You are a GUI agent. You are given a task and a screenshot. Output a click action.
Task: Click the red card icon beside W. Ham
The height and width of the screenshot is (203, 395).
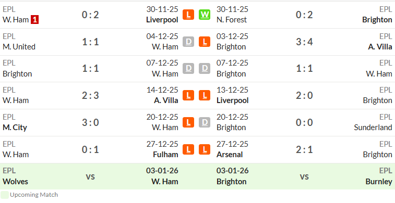(34, 20)
